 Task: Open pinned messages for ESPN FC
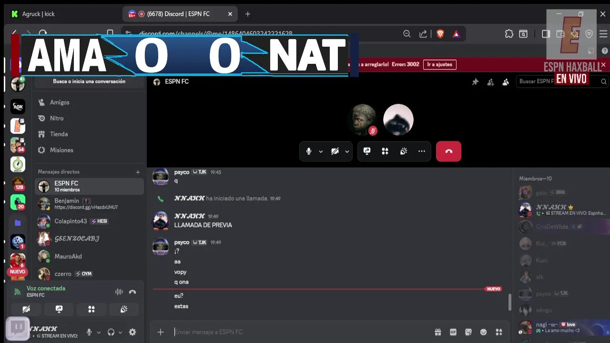[x=475, y=82]
